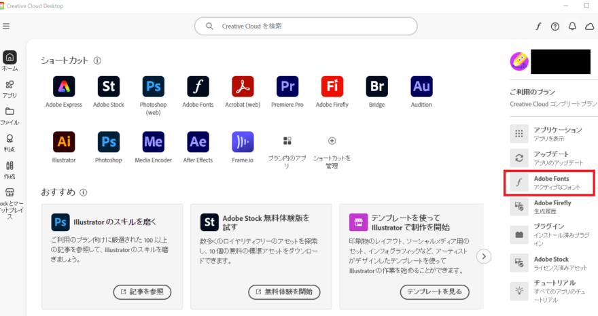Click the Illustrator のスキルを磨く card title
Viewport: 598px width, 316px height.
click(115, 222)
